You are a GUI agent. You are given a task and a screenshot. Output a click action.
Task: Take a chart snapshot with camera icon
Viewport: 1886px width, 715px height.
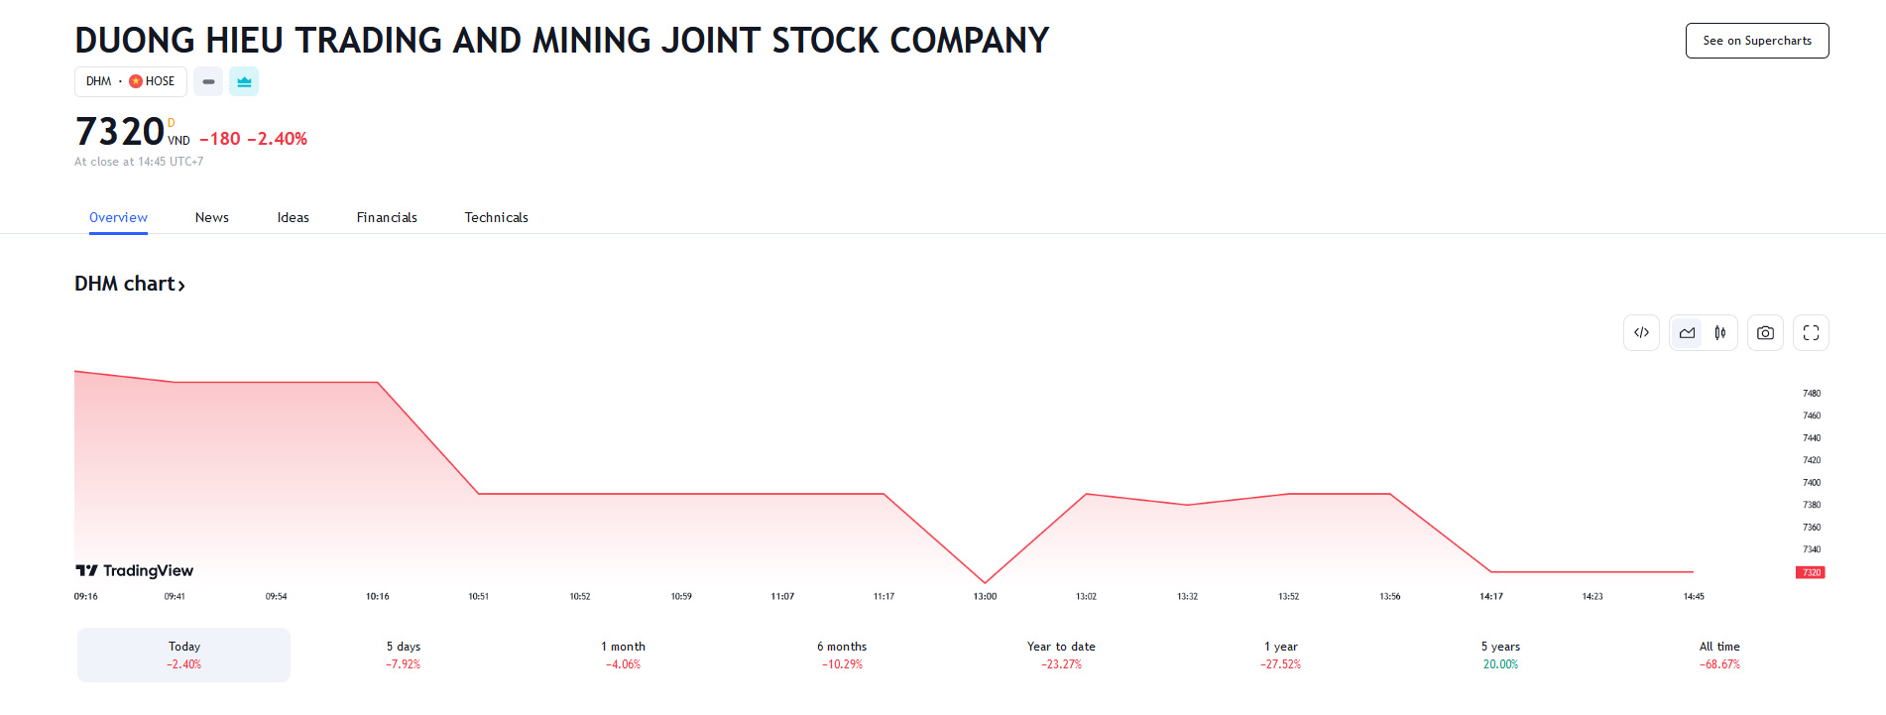pos(1765,333)
